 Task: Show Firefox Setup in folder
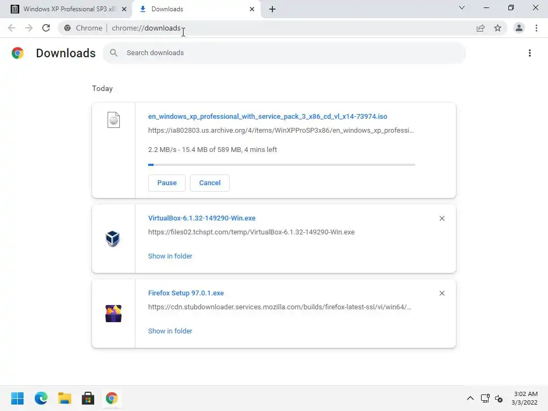[170, 331]
